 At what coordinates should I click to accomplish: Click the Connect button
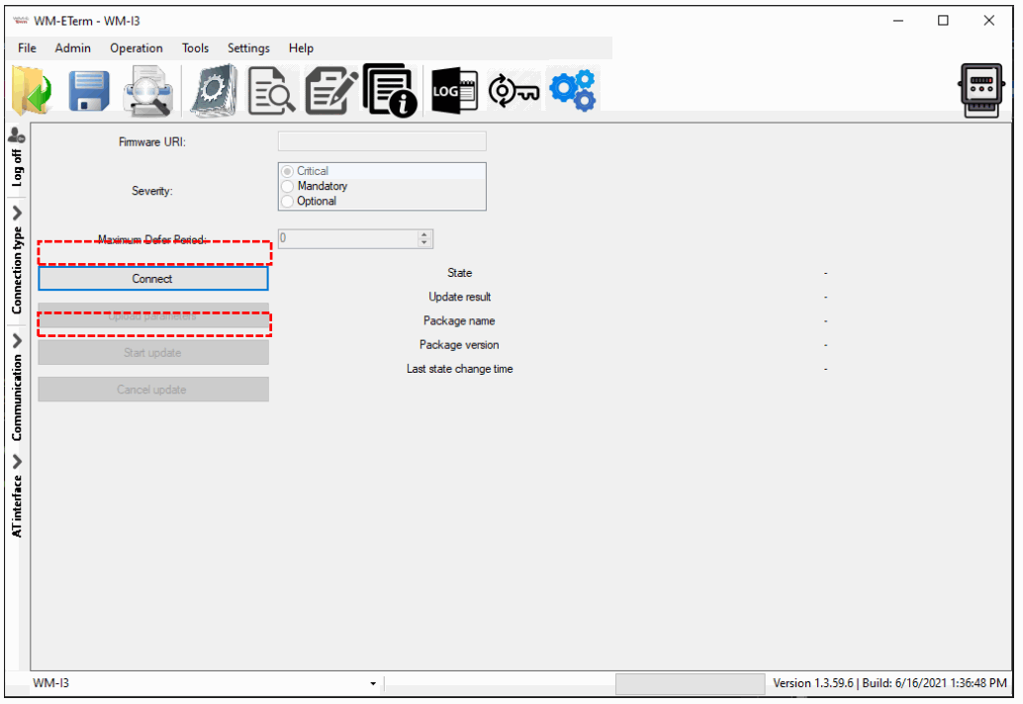152,279
